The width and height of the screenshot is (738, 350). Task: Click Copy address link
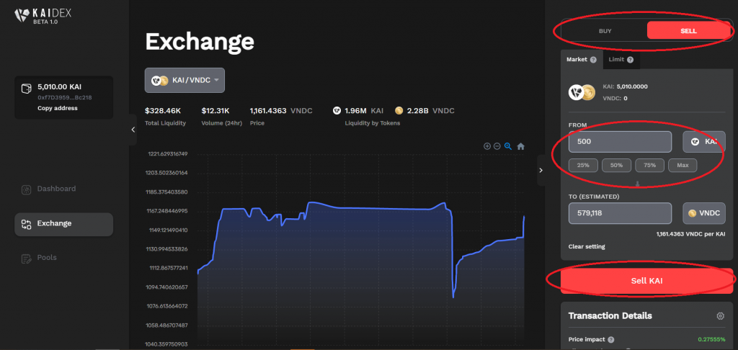click(x=58, y=108)
